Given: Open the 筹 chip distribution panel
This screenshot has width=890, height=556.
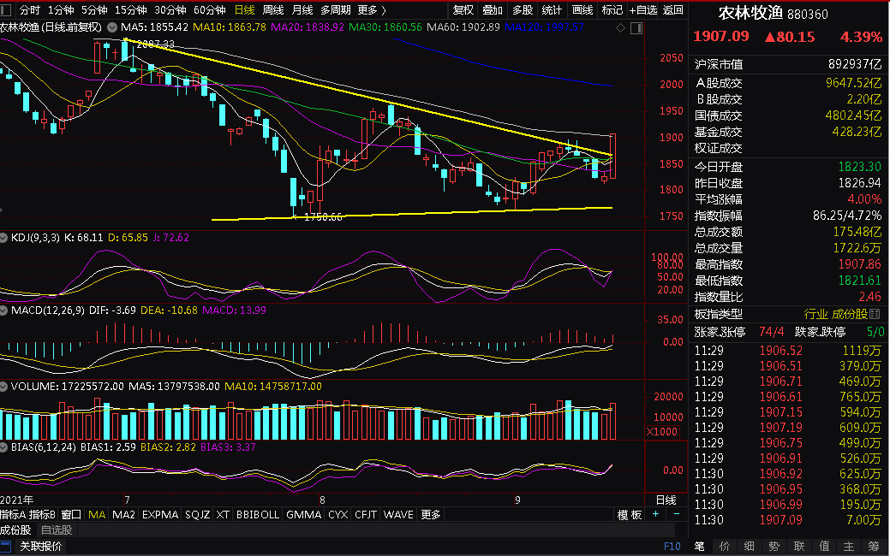Looking at the screenshot, I should [873, 547].
